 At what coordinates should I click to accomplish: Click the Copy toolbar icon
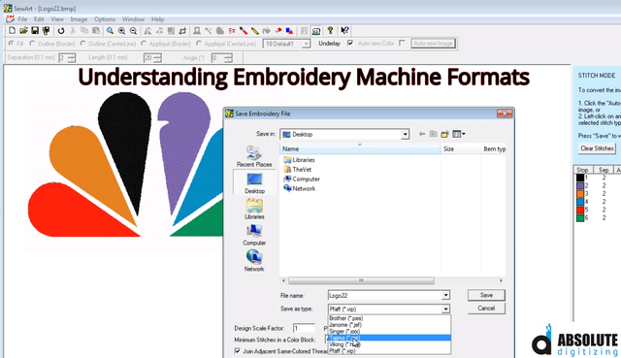click(x=84, y=30)
